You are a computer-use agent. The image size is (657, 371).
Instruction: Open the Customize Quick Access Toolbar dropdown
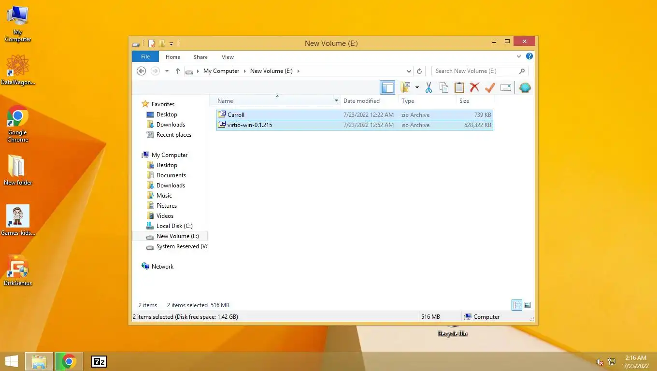click(x=171, y=44)
